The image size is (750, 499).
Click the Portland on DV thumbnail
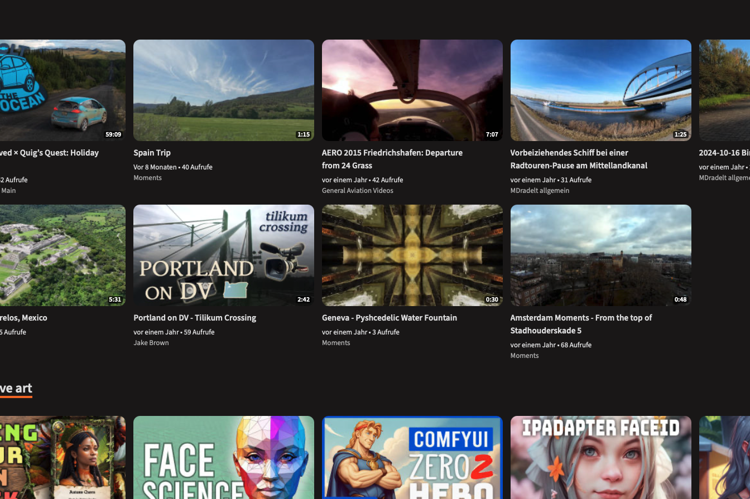pos(223,255)
